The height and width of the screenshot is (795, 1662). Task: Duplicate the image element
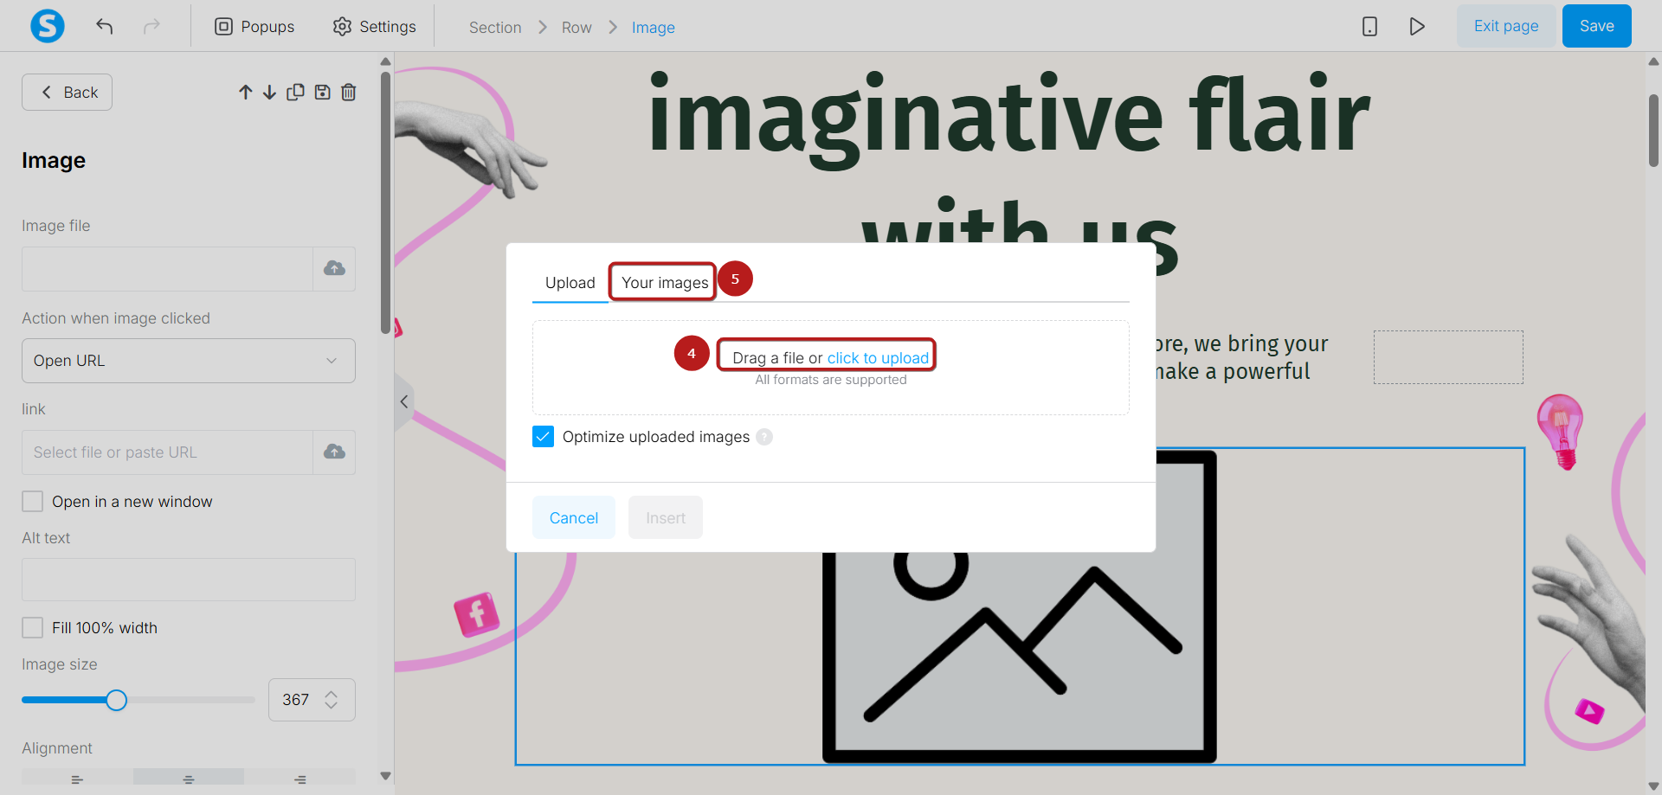click(x=295, y=92)
